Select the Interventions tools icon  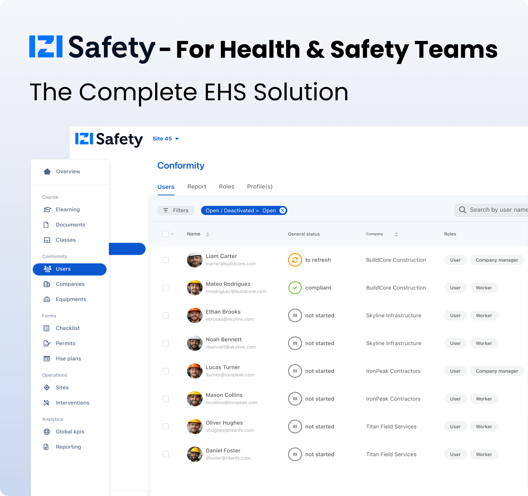(x=47, y=403)
